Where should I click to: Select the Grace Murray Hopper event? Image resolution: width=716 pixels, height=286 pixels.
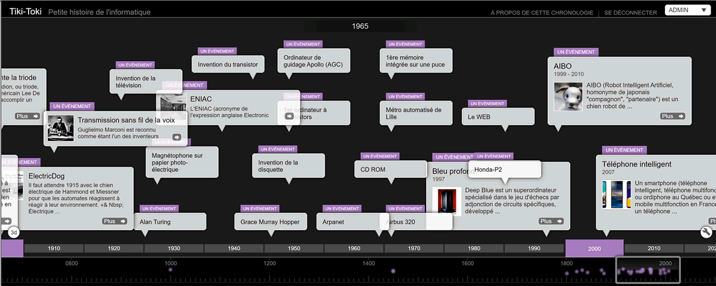coord(271,222)
